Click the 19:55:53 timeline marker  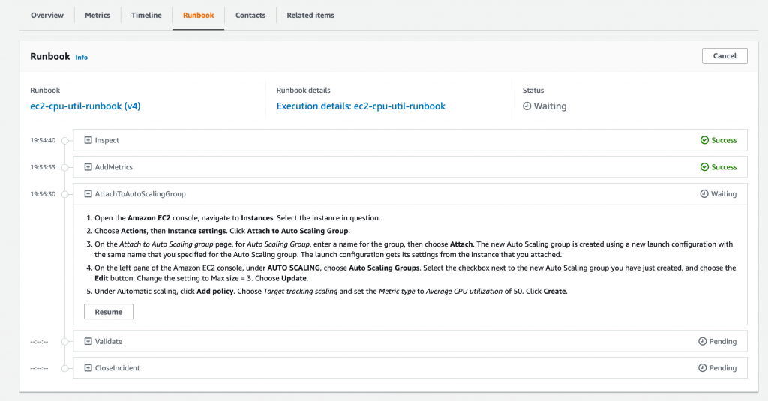click(64, 167)
